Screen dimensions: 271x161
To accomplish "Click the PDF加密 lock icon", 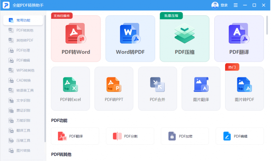I will point(172,136).
